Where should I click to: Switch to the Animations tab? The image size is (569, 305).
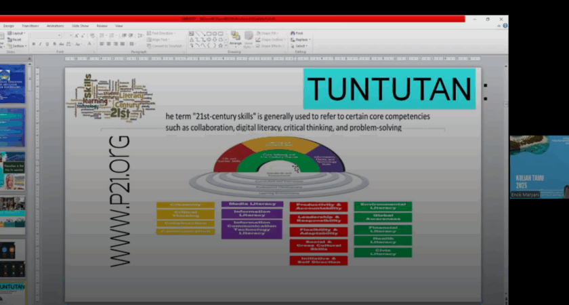(55, 26)
